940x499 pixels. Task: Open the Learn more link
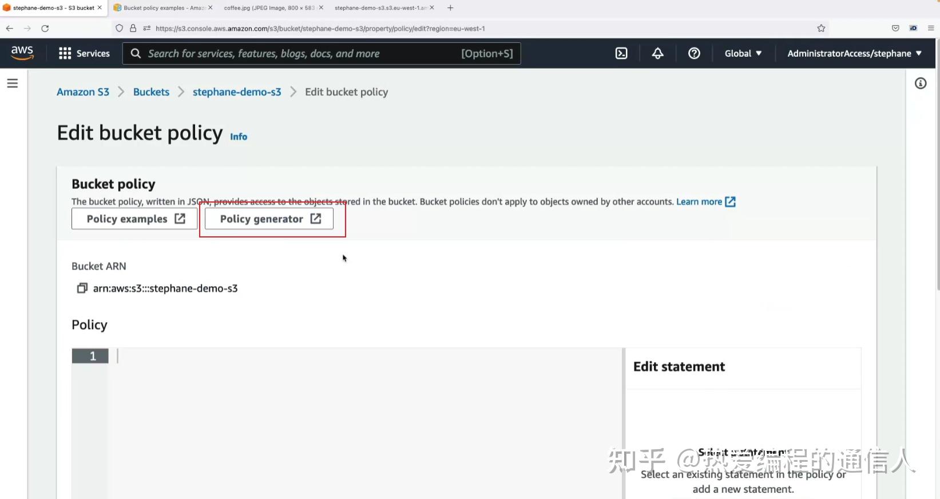click(705, 201)
